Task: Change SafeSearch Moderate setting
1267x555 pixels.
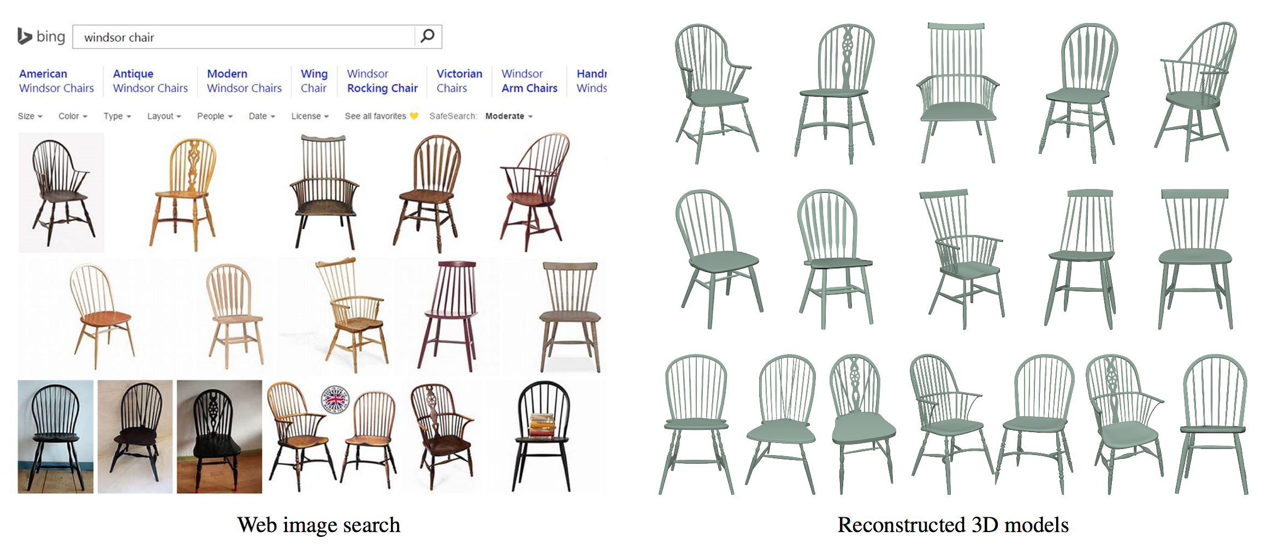Action: (508, 116)
